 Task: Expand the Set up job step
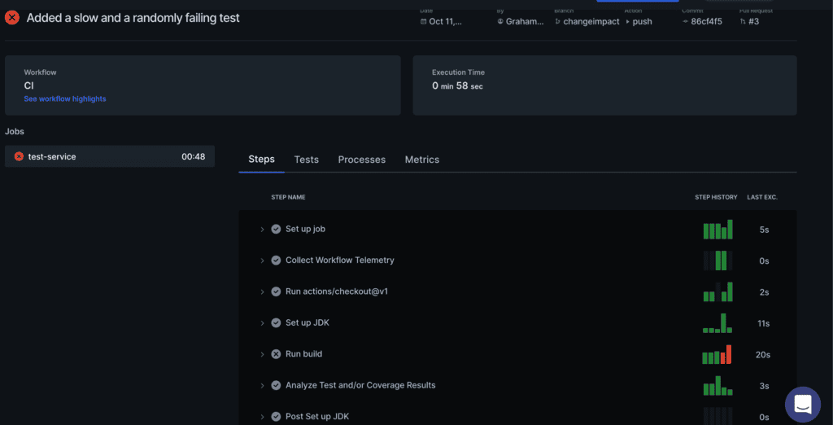click(x=262, y=230)
